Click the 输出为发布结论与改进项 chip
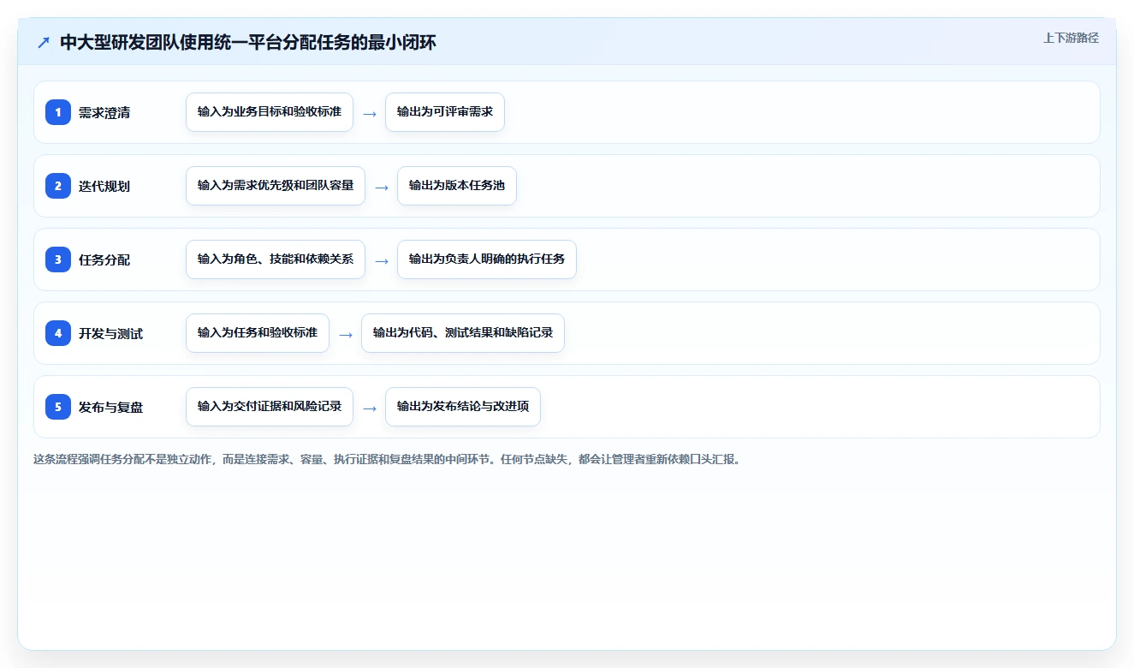Image resolution: width=1134 pixels, height=668 pixels. [463, 407]
